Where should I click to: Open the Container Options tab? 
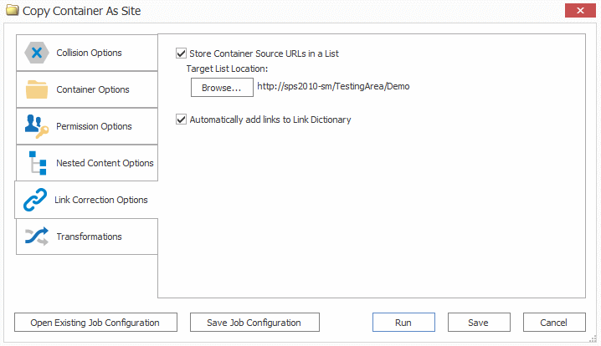coord(93,89)
